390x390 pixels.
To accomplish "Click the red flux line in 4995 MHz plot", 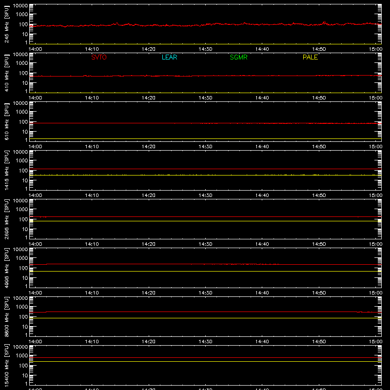I will tap(205, 264).
